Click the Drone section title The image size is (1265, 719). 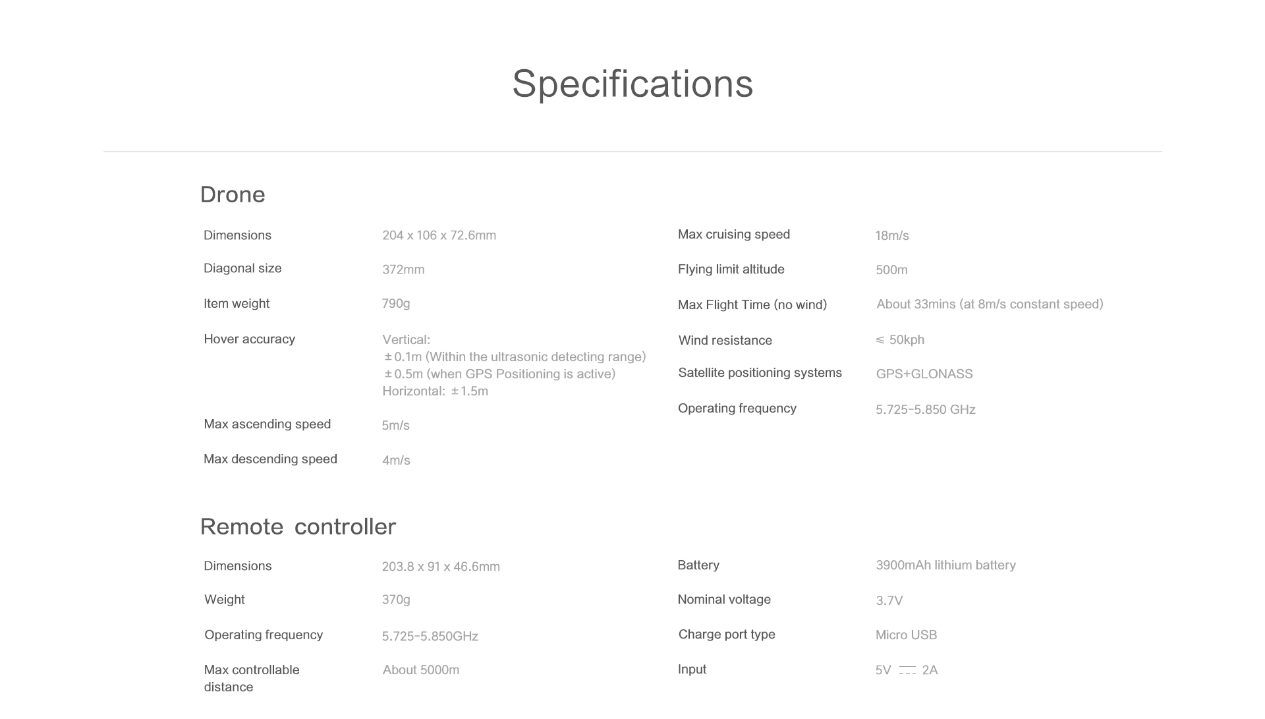point(233,194)
